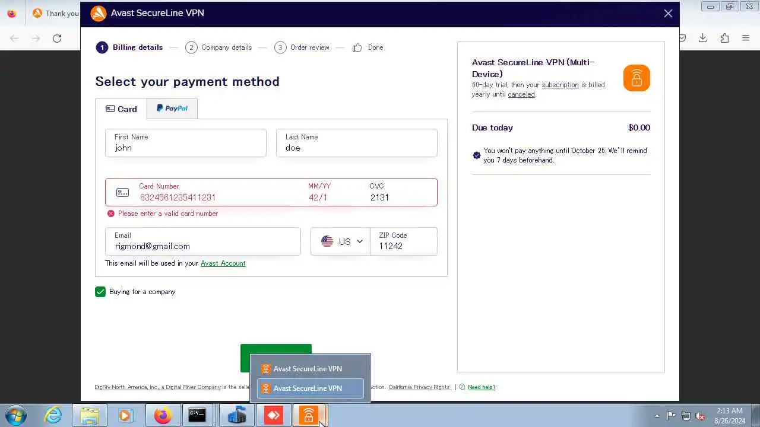Select the Firefox 'Thank you' tab
The image size is (760, 427).
tap(55, 13)
